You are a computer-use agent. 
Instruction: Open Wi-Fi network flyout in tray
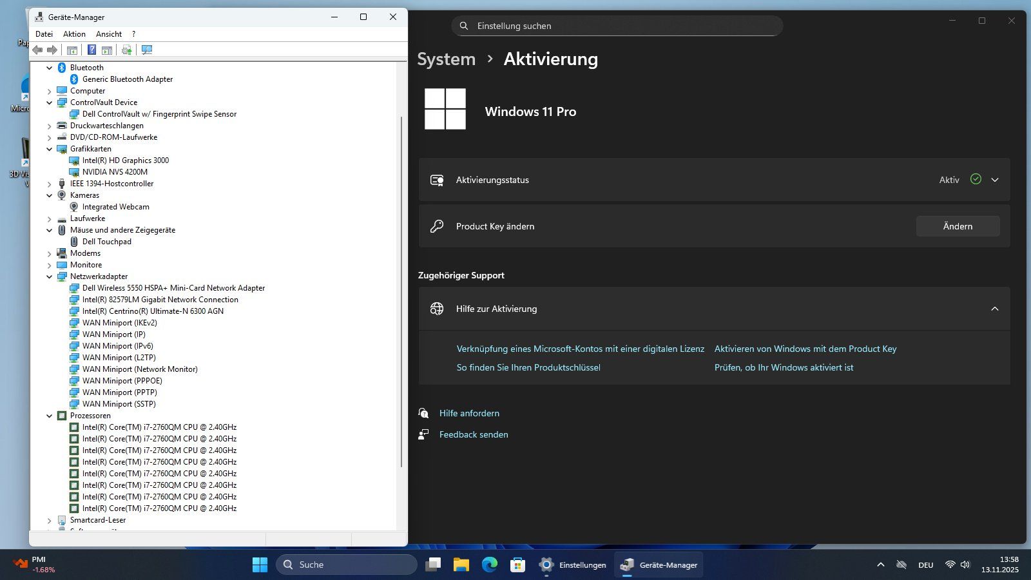(950, 565)
